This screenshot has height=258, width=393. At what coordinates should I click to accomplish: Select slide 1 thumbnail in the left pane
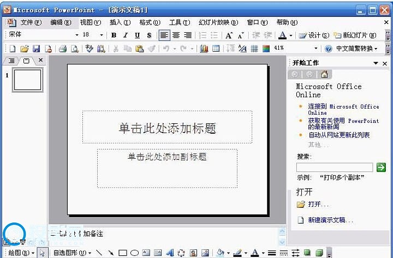(27, 80)
